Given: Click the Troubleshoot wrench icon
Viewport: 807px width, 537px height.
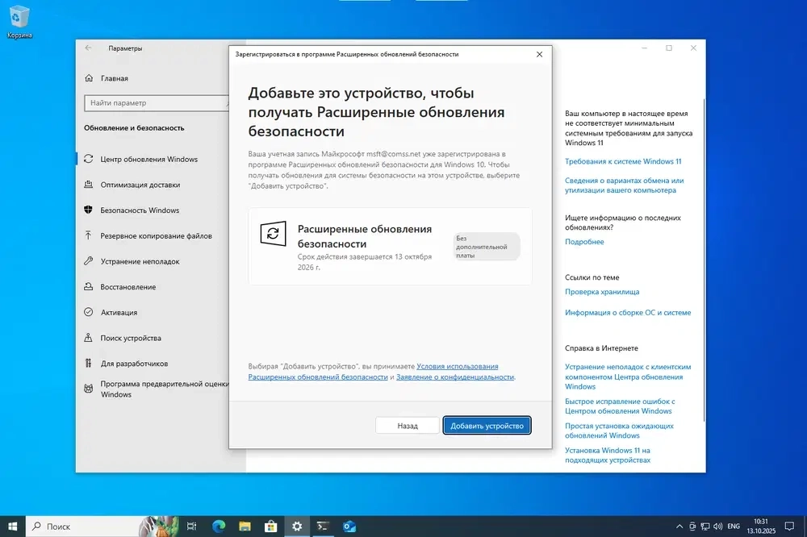Looking at the screenshot, I should (x=89, y=261).
